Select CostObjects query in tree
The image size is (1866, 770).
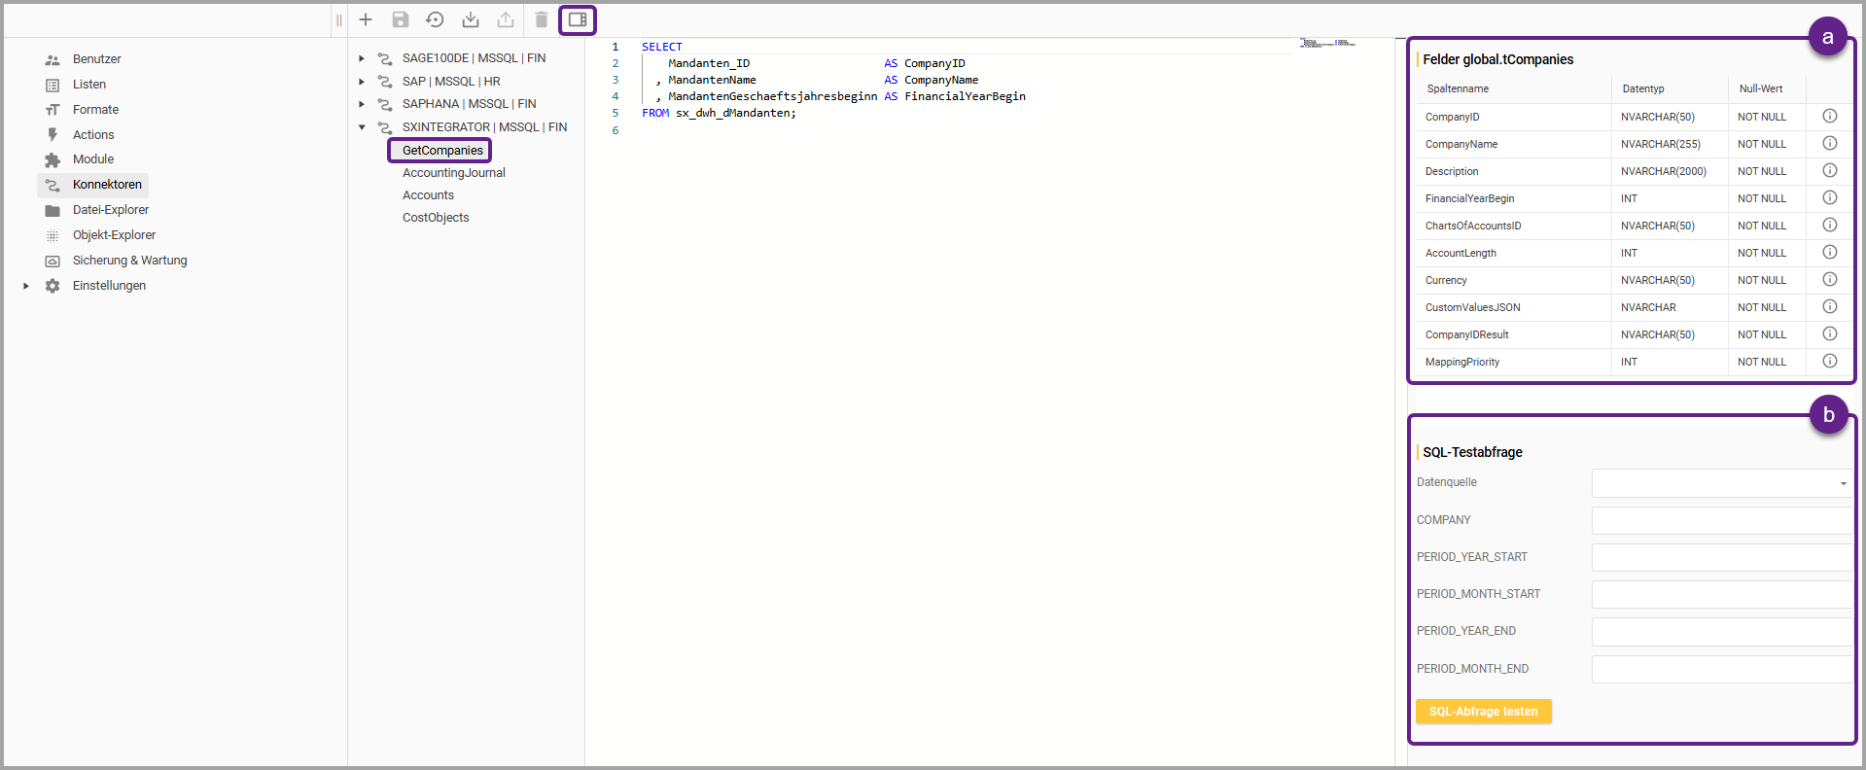coord(436,218)
